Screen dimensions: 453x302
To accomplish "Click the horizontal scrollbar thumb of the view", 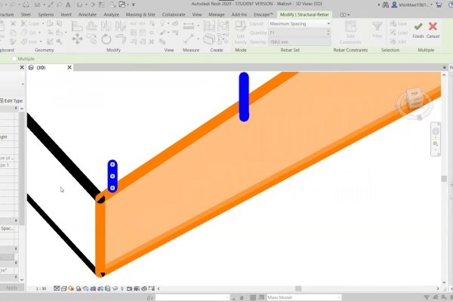I will coord(298,288).
